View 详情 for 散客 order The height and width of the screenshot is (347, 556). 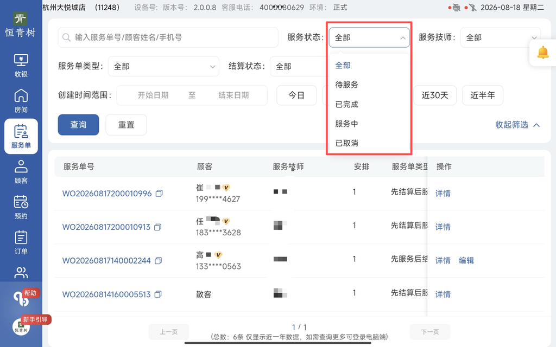(x=443, y=294)
